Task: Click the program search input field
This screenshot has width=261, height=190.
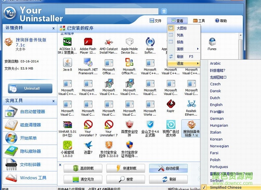Action: [112, 11]
